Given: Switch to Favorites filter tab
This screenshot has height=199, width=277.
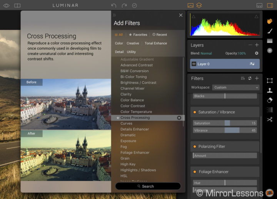Looking at the screenshot, I should tap(138, 35).
